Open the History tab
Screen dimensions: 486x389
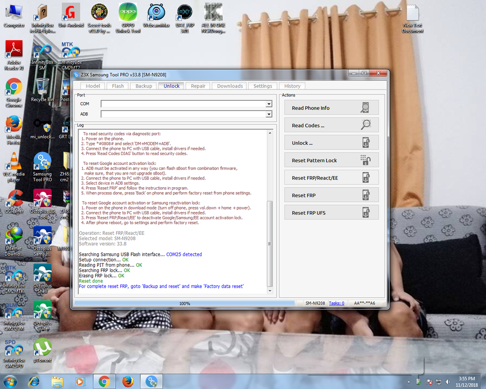point(292,86)
